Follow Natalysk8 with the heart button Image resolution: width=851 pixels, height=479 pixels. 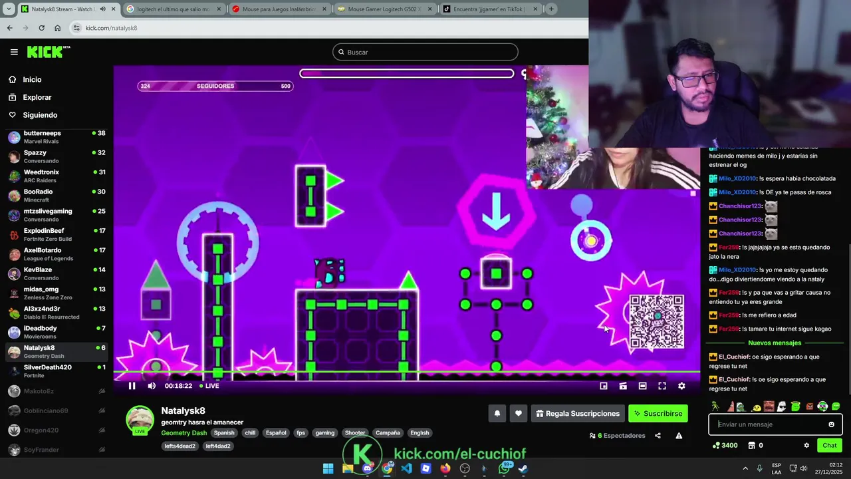[519, 413]
